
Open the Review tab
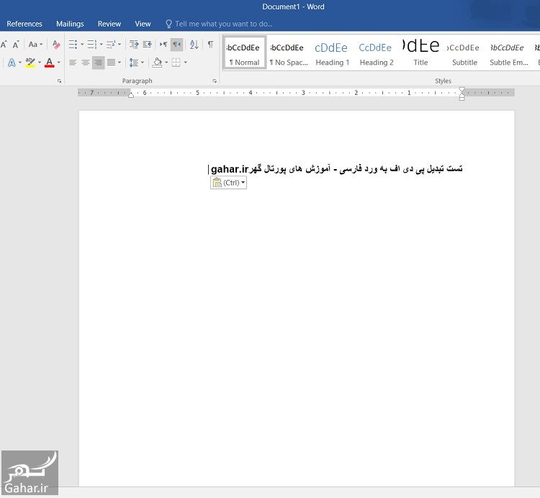(x=109, y=24)
